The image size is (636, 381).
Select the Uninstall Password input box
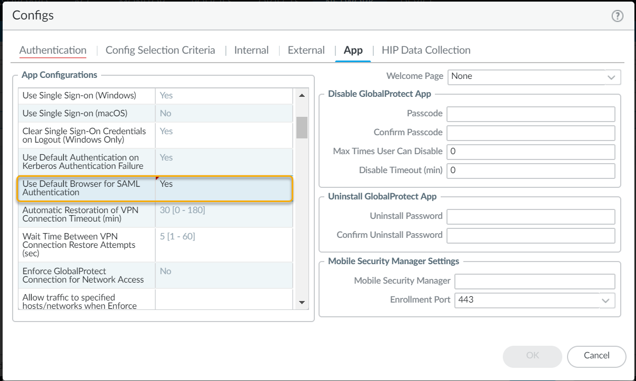pyautogui.click(x=531, y=217)
